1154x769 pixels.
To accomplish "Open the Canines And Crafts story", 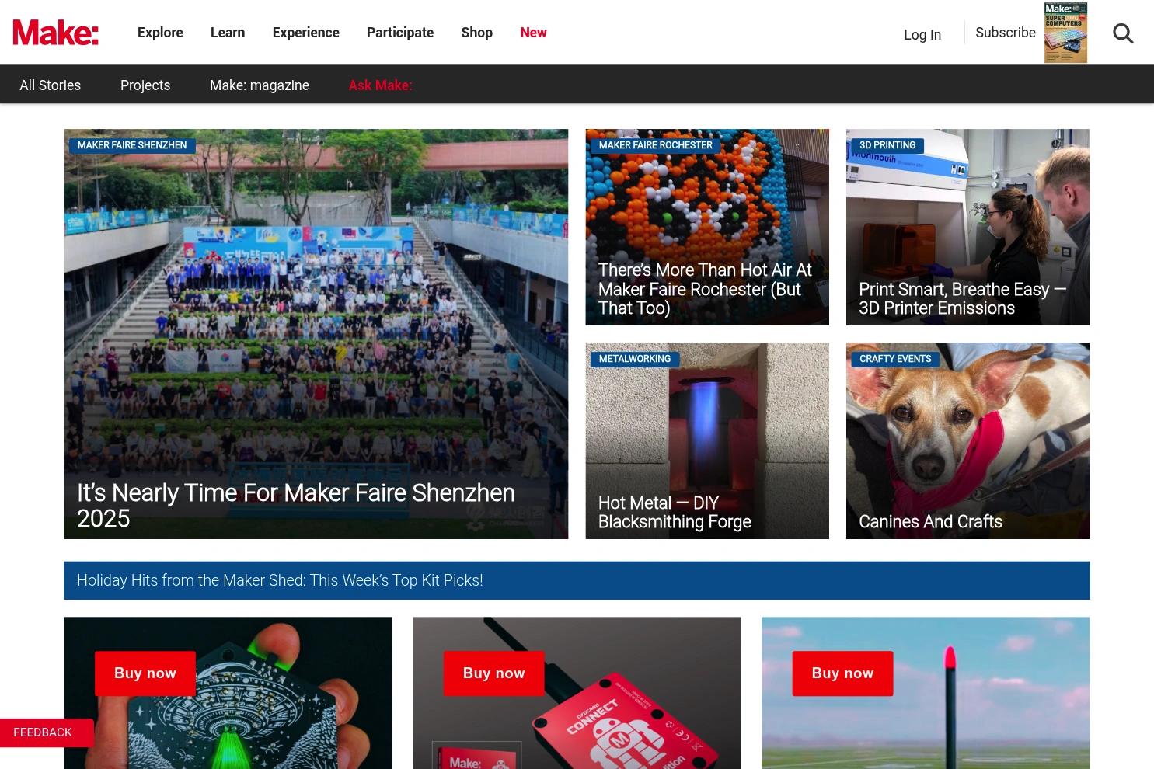I will [x=930, y=522].
